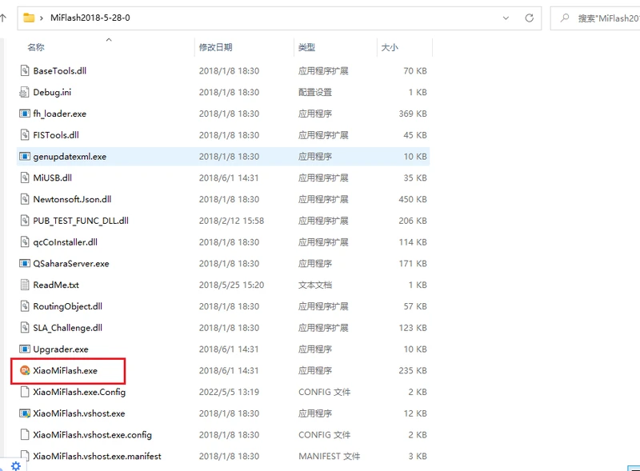Viewport: 640px width, 471px height.
Task: Click the 450 KB size value
Action: click(x=413, y=199)
